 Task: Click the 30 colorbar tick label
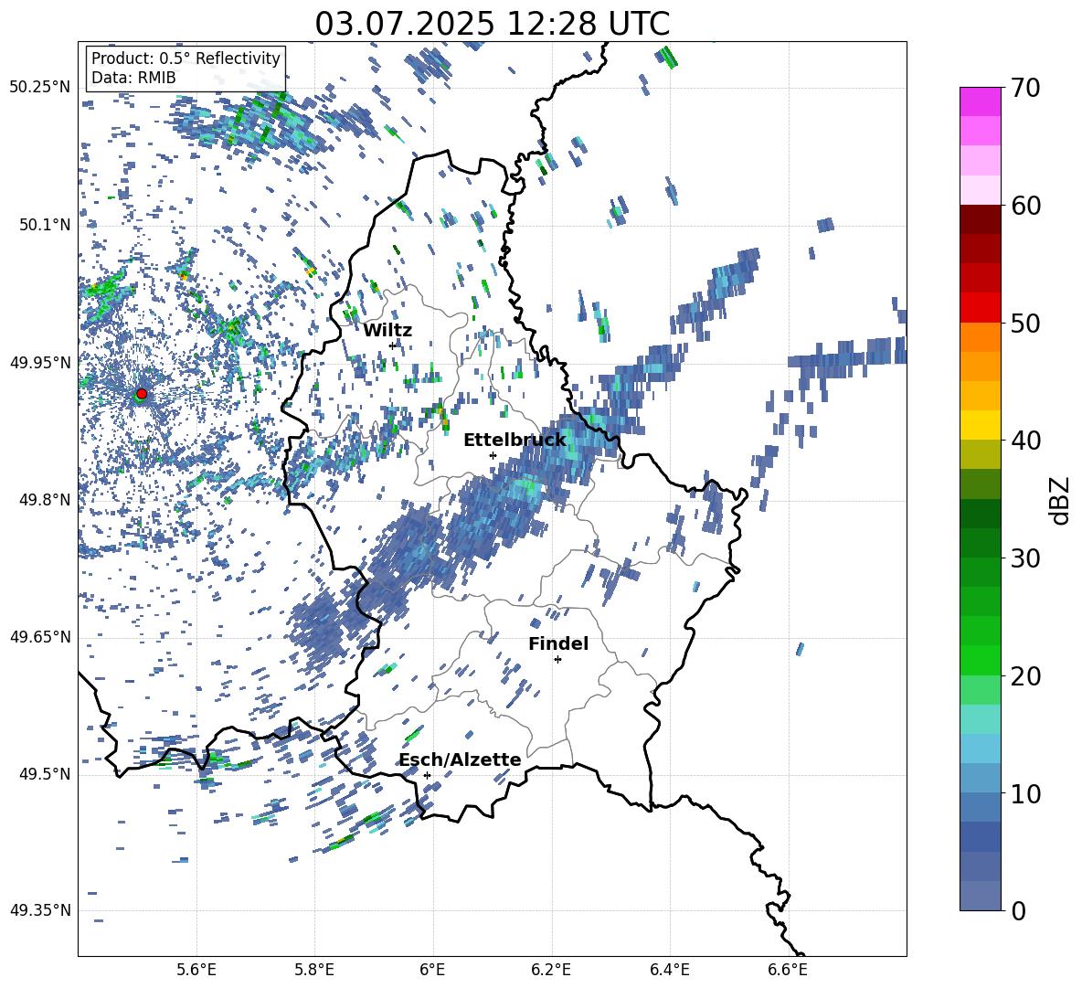[1025, 558]
